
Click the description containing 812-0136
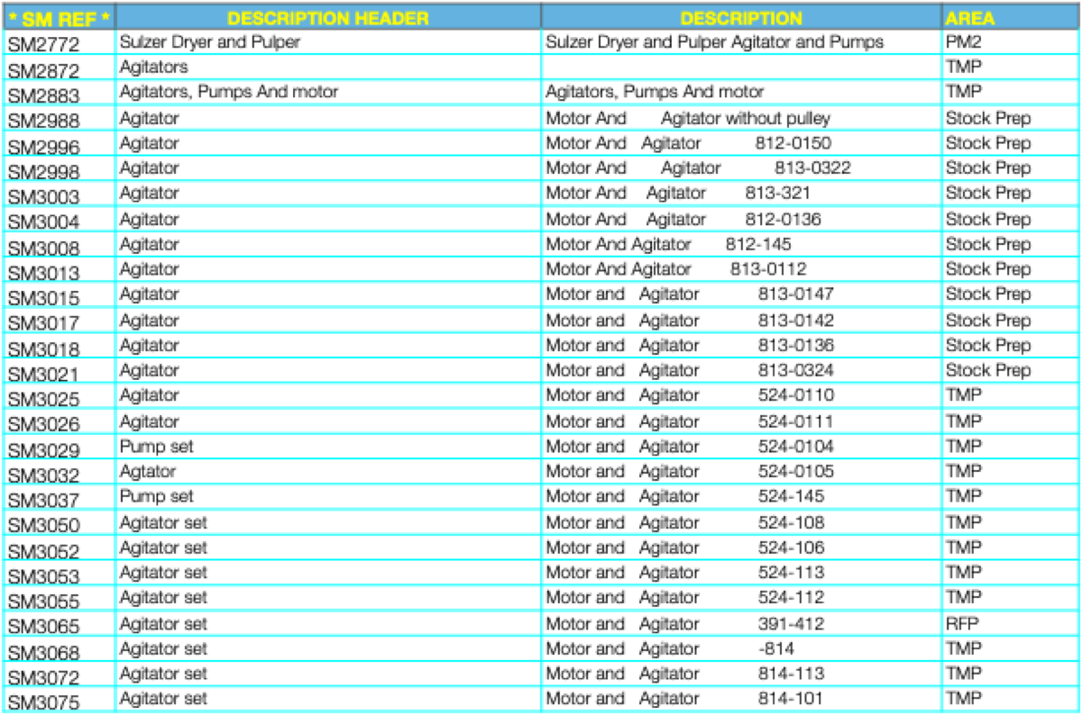[x=741, y=219]
